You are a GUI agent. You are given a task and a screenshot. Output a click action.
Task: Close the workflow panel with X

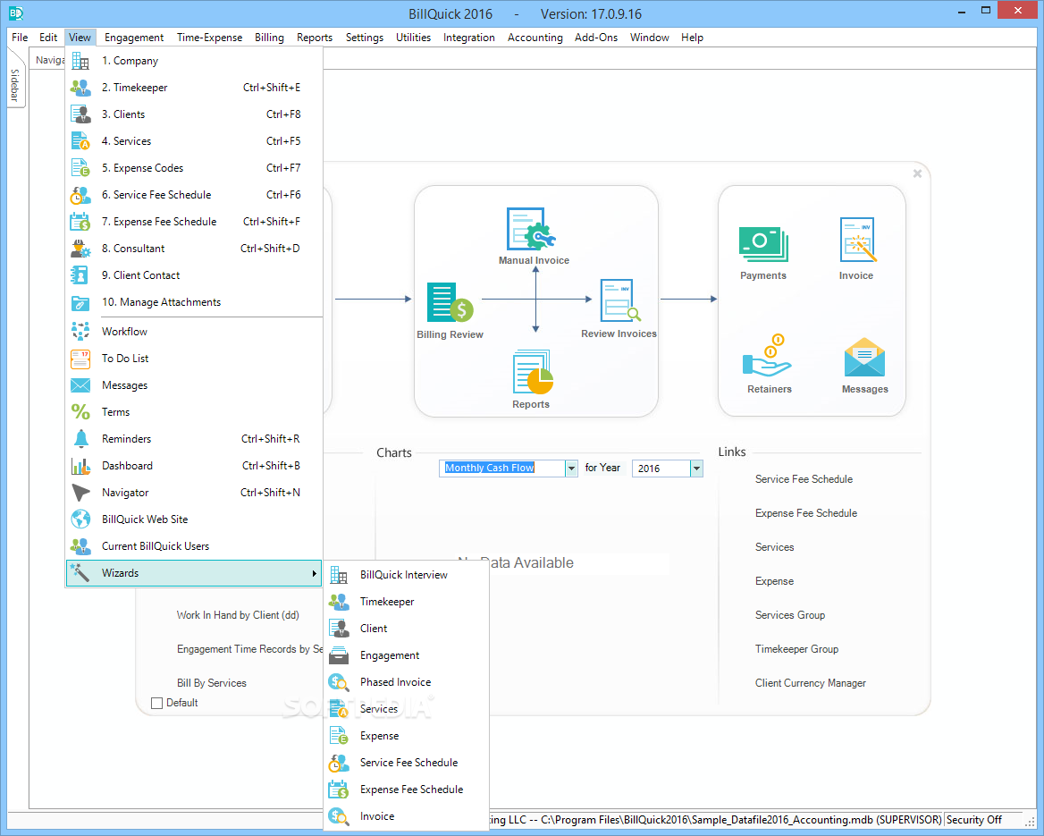pyautogui.click(x=917, y=173)
